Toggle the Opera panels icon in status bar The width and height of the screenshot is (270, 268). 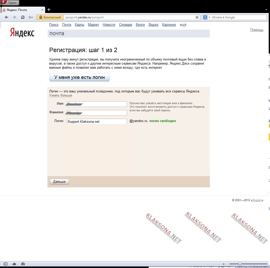6,264
